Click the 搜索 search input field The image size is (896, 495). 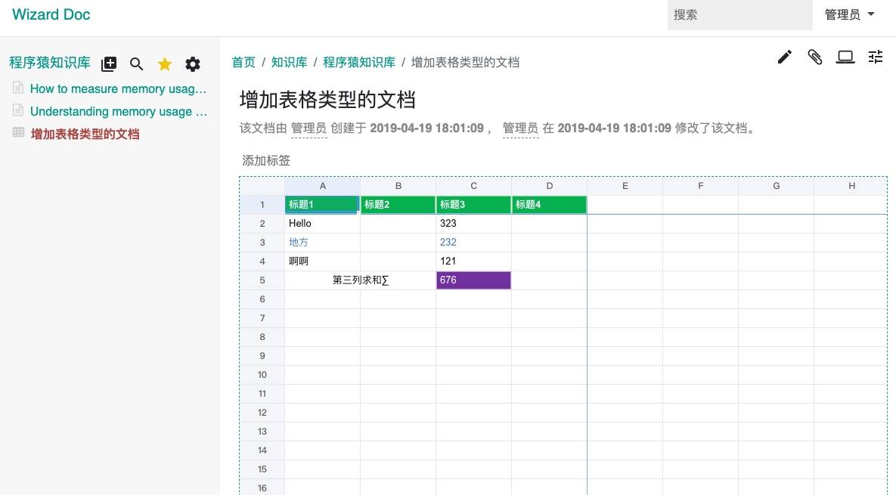(x=740, y=15)
